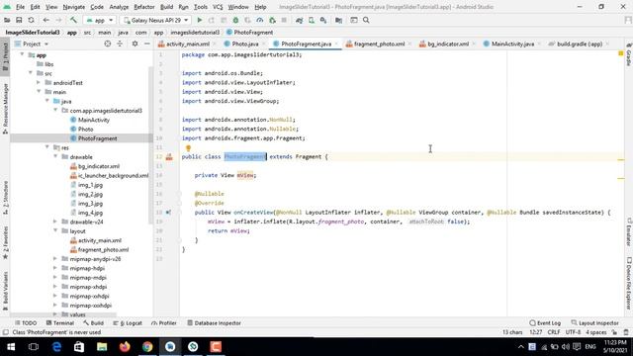Expand the androidTest folder node

click(39, 82)
